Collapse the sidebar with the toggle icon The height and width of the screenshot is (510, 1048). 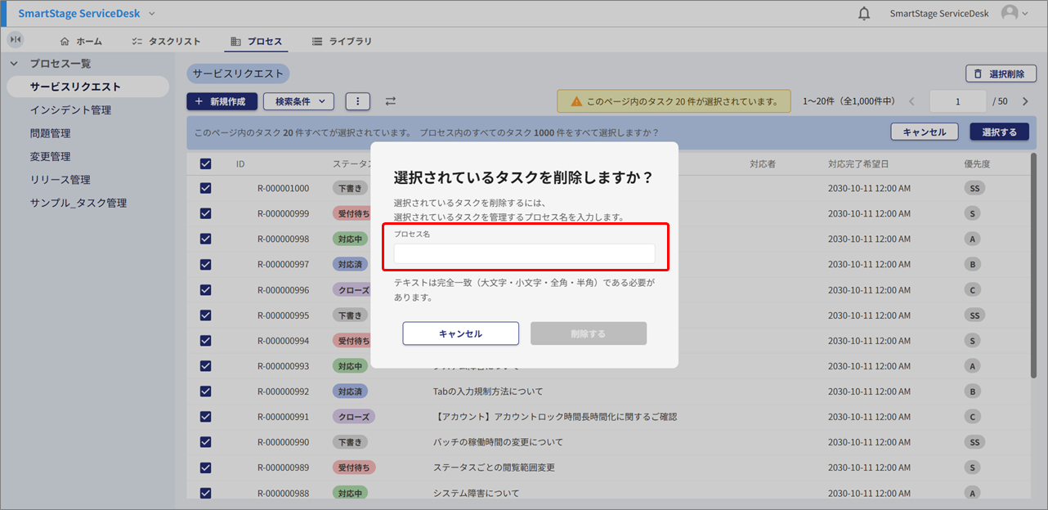coord(16,40)
